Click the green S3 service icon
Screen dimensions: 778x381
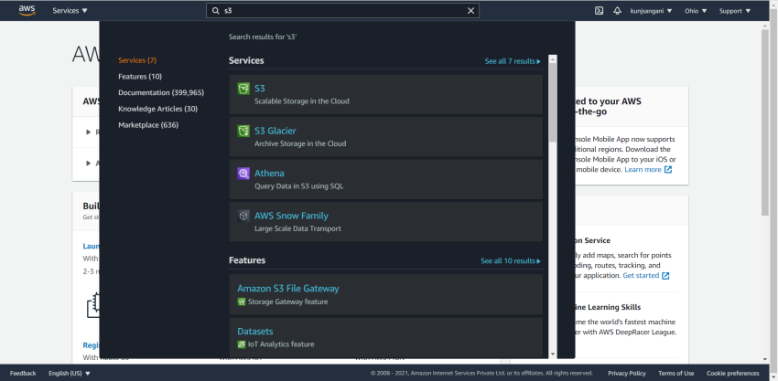tap(243, 89)
